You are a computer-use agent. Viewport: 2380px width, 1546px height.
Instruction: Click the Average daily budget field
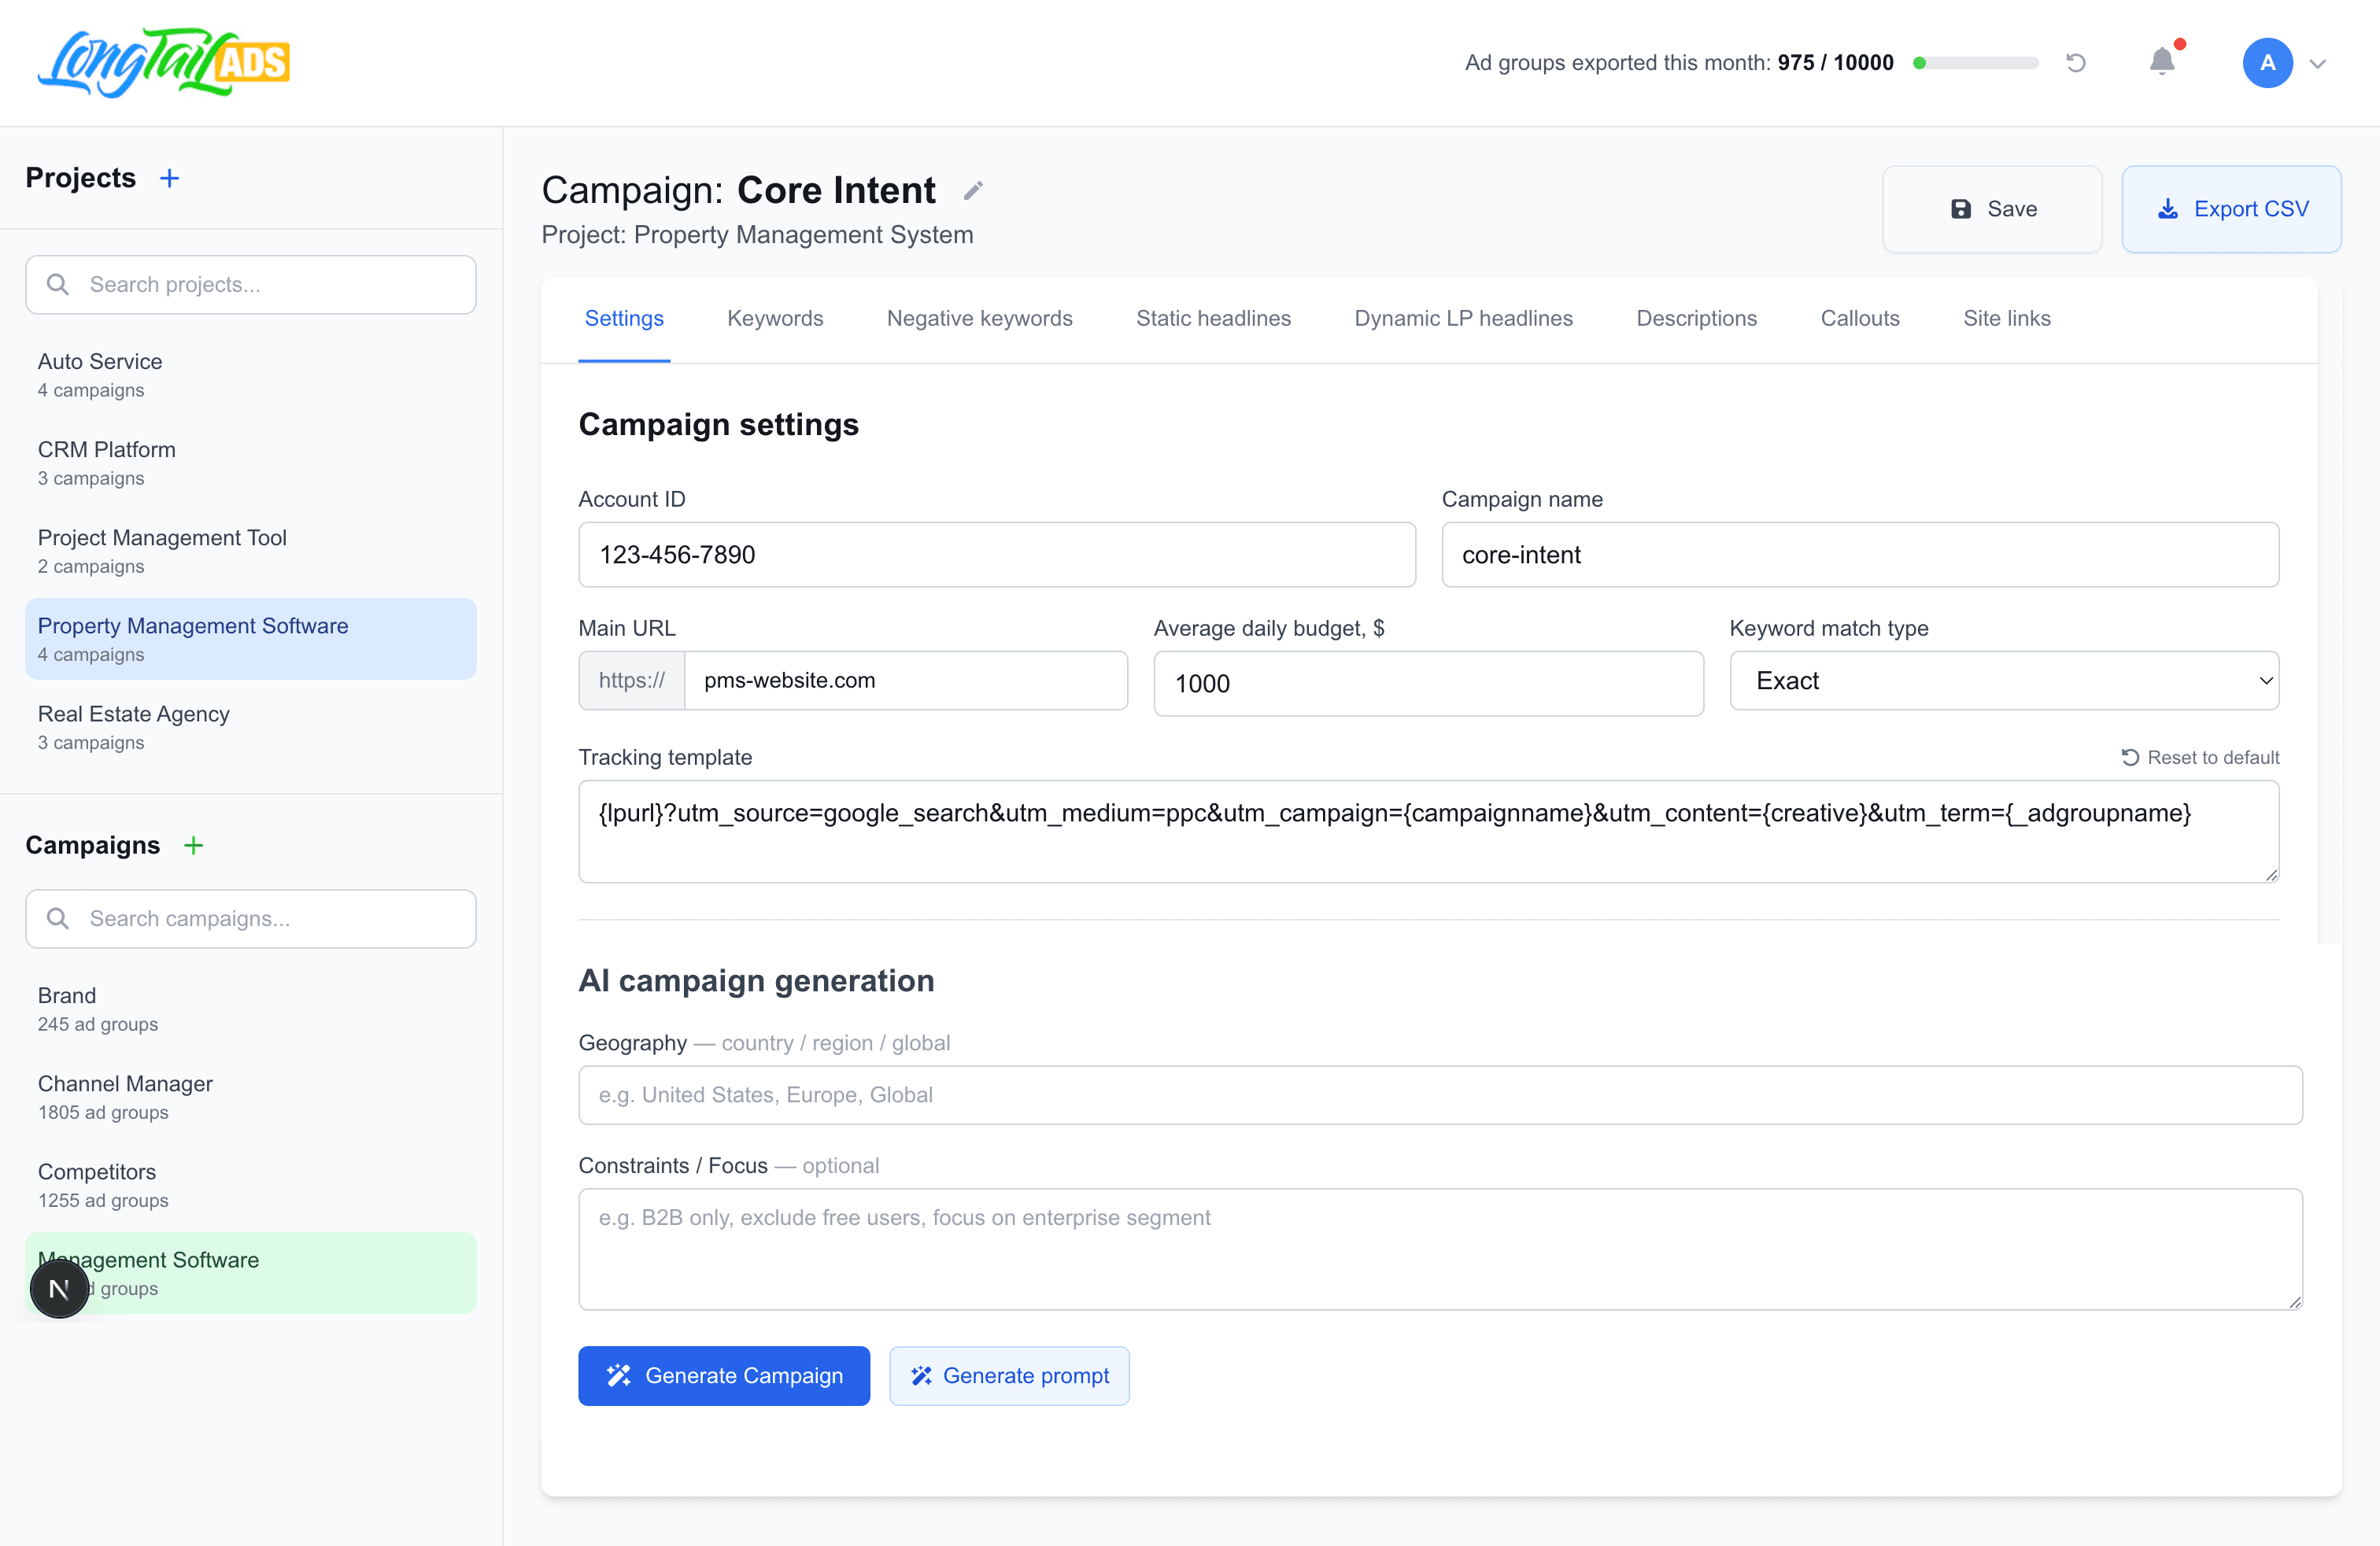coord(1428,684)
